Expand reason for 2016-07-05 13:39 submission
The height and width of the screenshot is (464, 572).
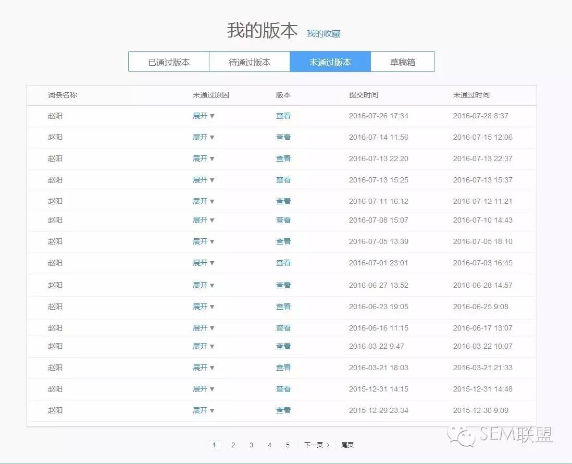pyautogui.click(x=203, y=241)
